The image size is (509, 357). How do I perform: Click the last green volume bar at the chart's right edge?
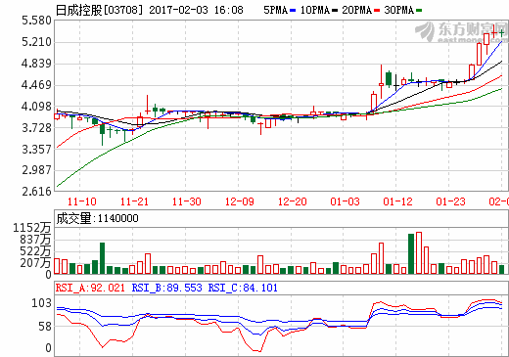click(501, 269)
